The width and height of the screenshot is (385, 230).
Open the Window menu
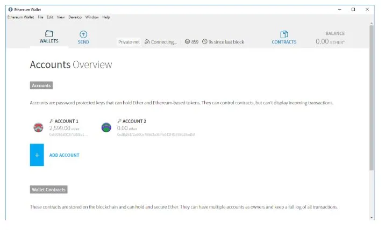[x=92, y=17]
